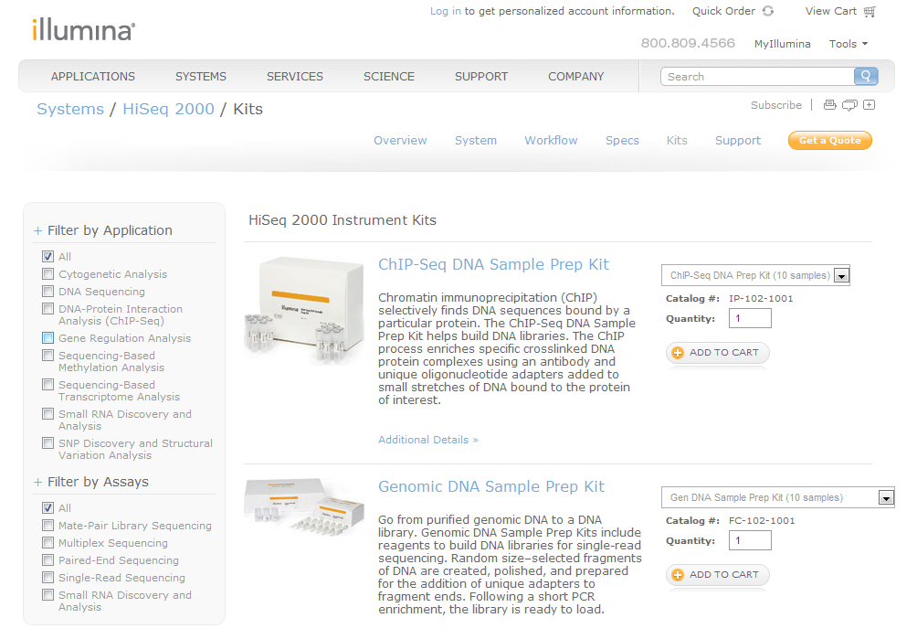Screen dimensions: 917x639
Task: Click the print page icon
Action: [829, 105]
